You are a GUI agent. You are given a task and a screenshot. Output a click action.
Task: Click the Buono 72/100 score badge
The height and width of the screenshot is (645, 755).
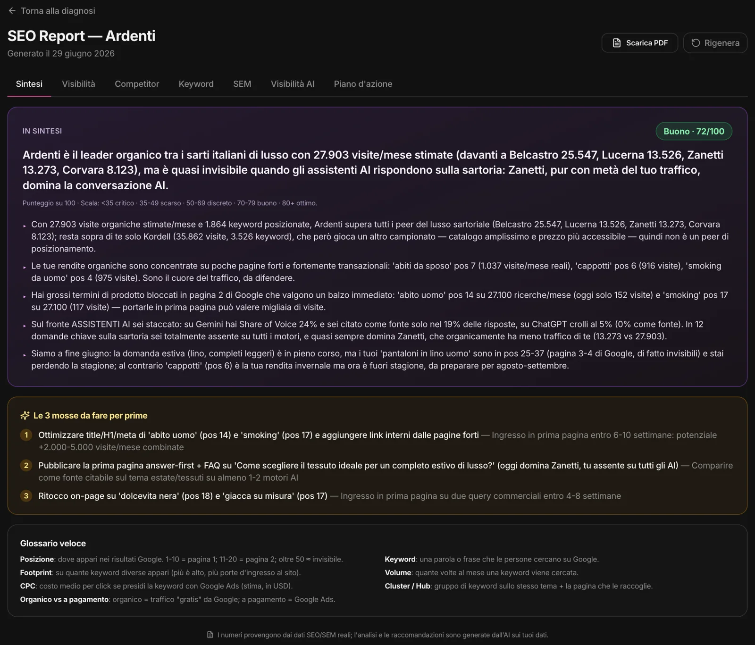(x=694, y=131)
